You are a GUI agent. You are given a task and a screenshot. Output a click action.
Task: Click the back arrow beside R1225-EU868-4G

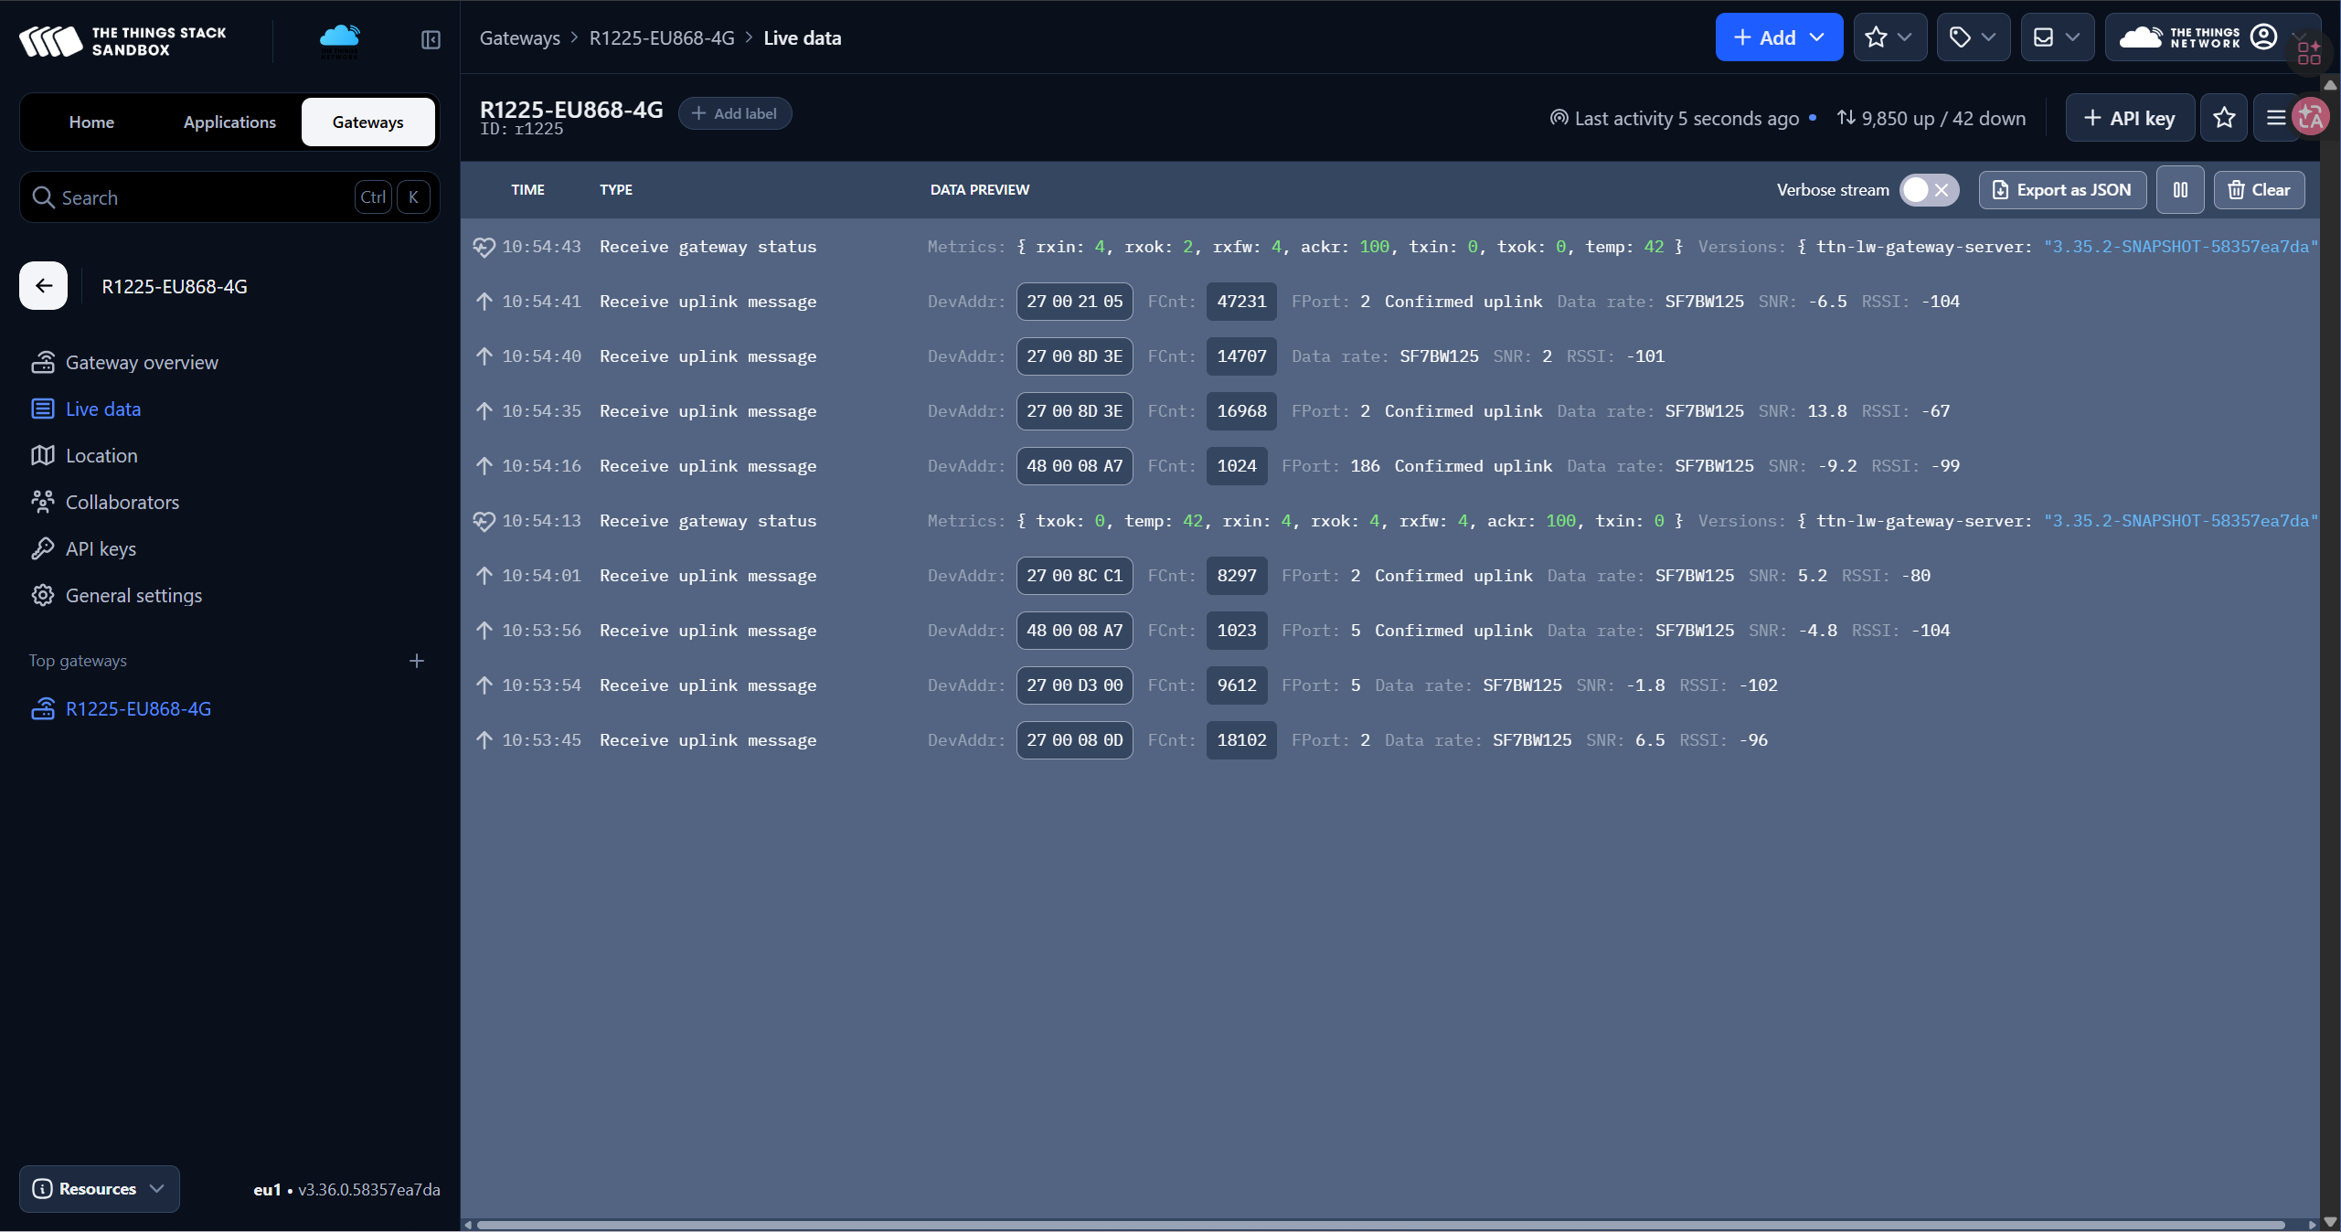(x=43, y=286)
